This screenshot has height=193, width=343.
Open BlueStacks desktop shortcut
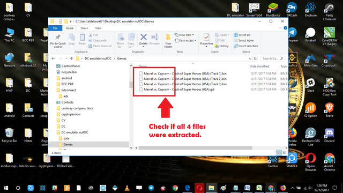[273, 10]
